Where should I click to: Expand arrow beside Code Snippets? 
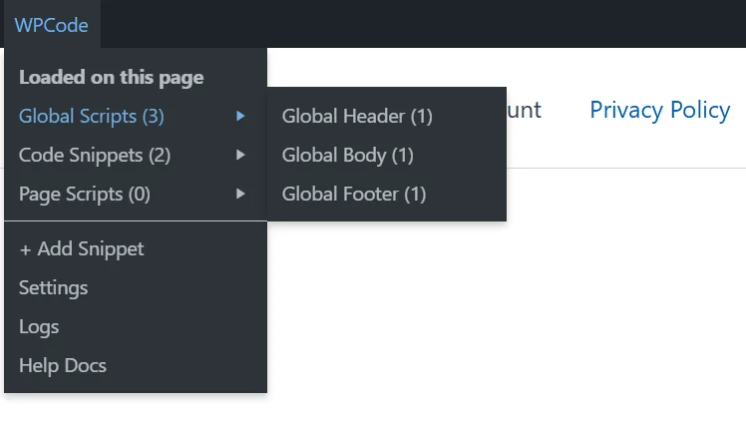(240, 156)
